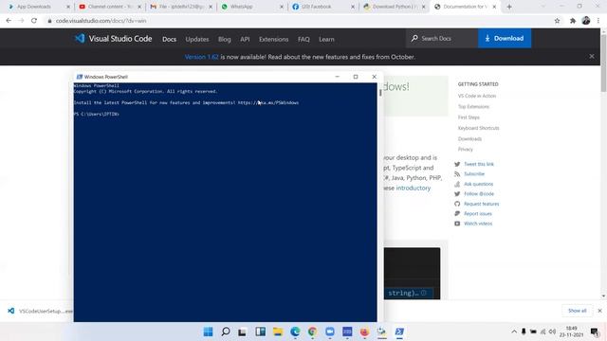Image resolution: width=607 pixels, height=341 pixels.
Task: Open VS Code in Action link
Action: (477, 96)
